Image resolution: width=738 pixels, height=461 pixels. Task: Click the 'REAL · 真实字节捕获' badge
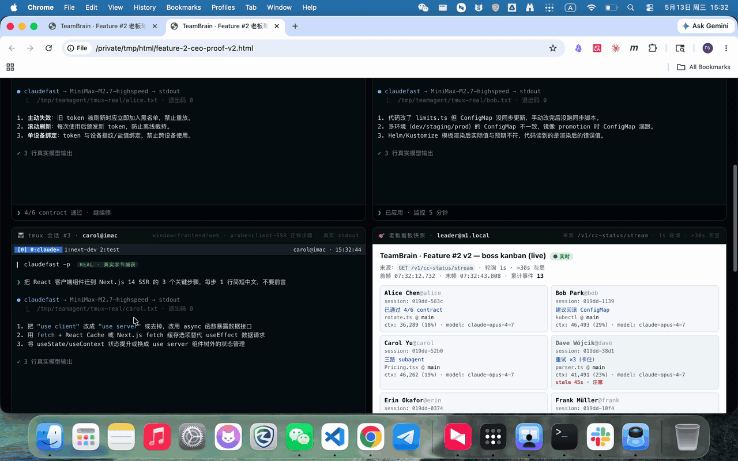coord(108,264)
